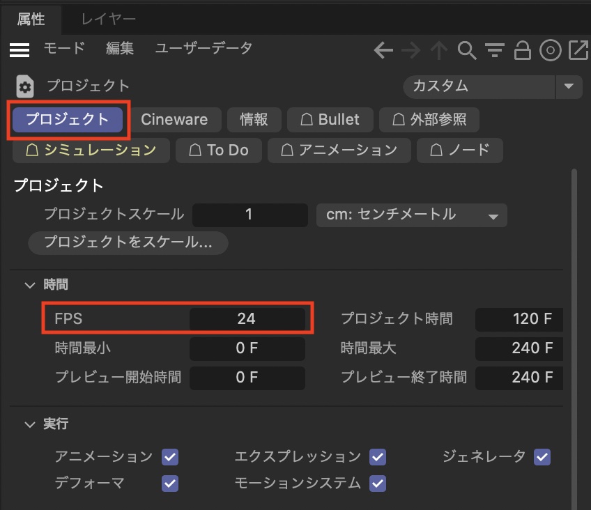This screenshot has height=510, width=591.
Task: Uncheck the ジェネレータ checkbox
Action: pos(542,457)
